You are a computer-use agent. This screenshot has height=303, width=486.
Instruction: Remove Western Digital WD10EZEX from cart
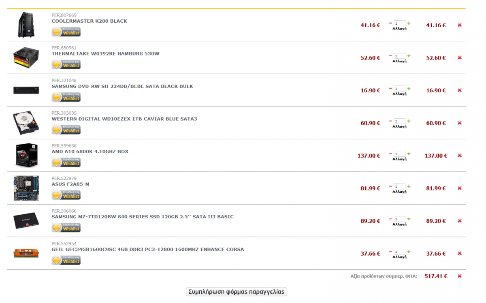click(x=460, y=123)
